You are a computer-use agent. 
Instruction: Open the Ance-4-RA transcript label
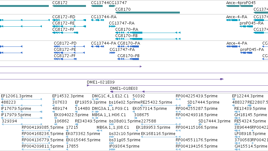tap(237, 17)
